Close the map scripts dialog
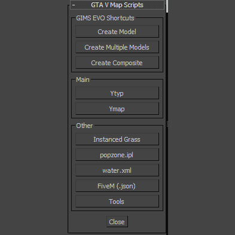 click(117, 222)
